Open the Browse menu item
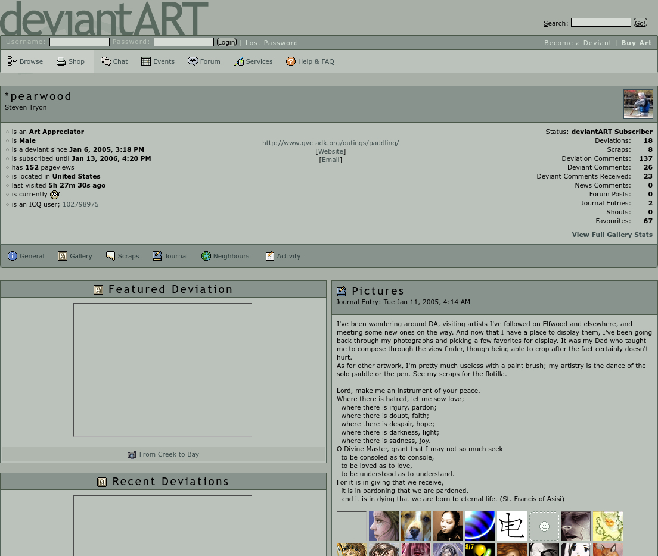 [x=32, y=61]
